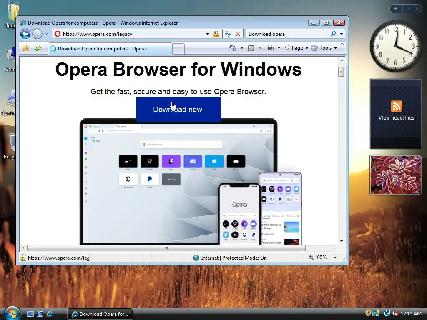This screenshot has height=320, width=427.
Task: Open the Windows Start orb
Action: (x=12, y=313)
